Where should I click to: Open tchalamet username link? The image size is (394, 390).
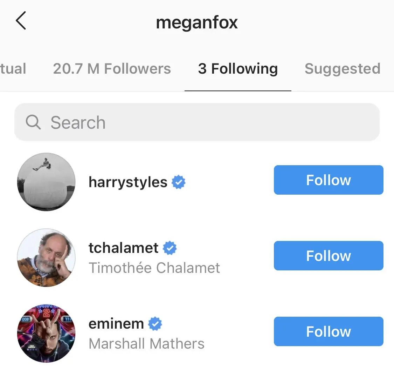(x=123, y=248)
